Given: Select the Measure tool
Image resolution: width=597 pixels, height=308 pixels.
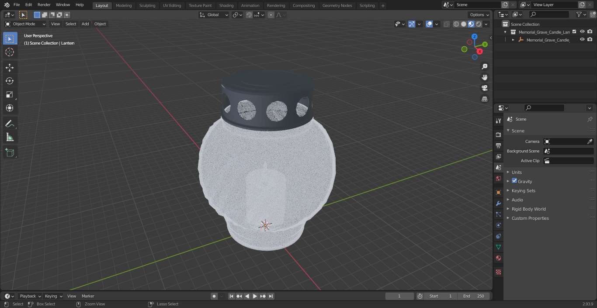Looking at the screenshot, I should tap(10, 137).
